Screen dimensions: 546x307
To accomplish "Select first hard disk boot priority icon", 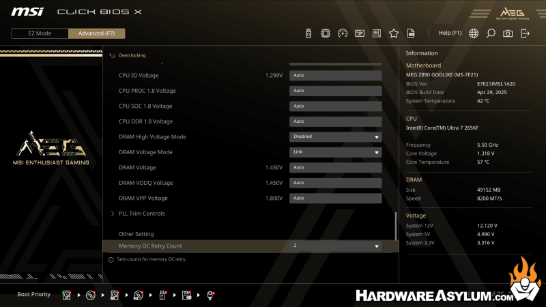I will 66,295.
